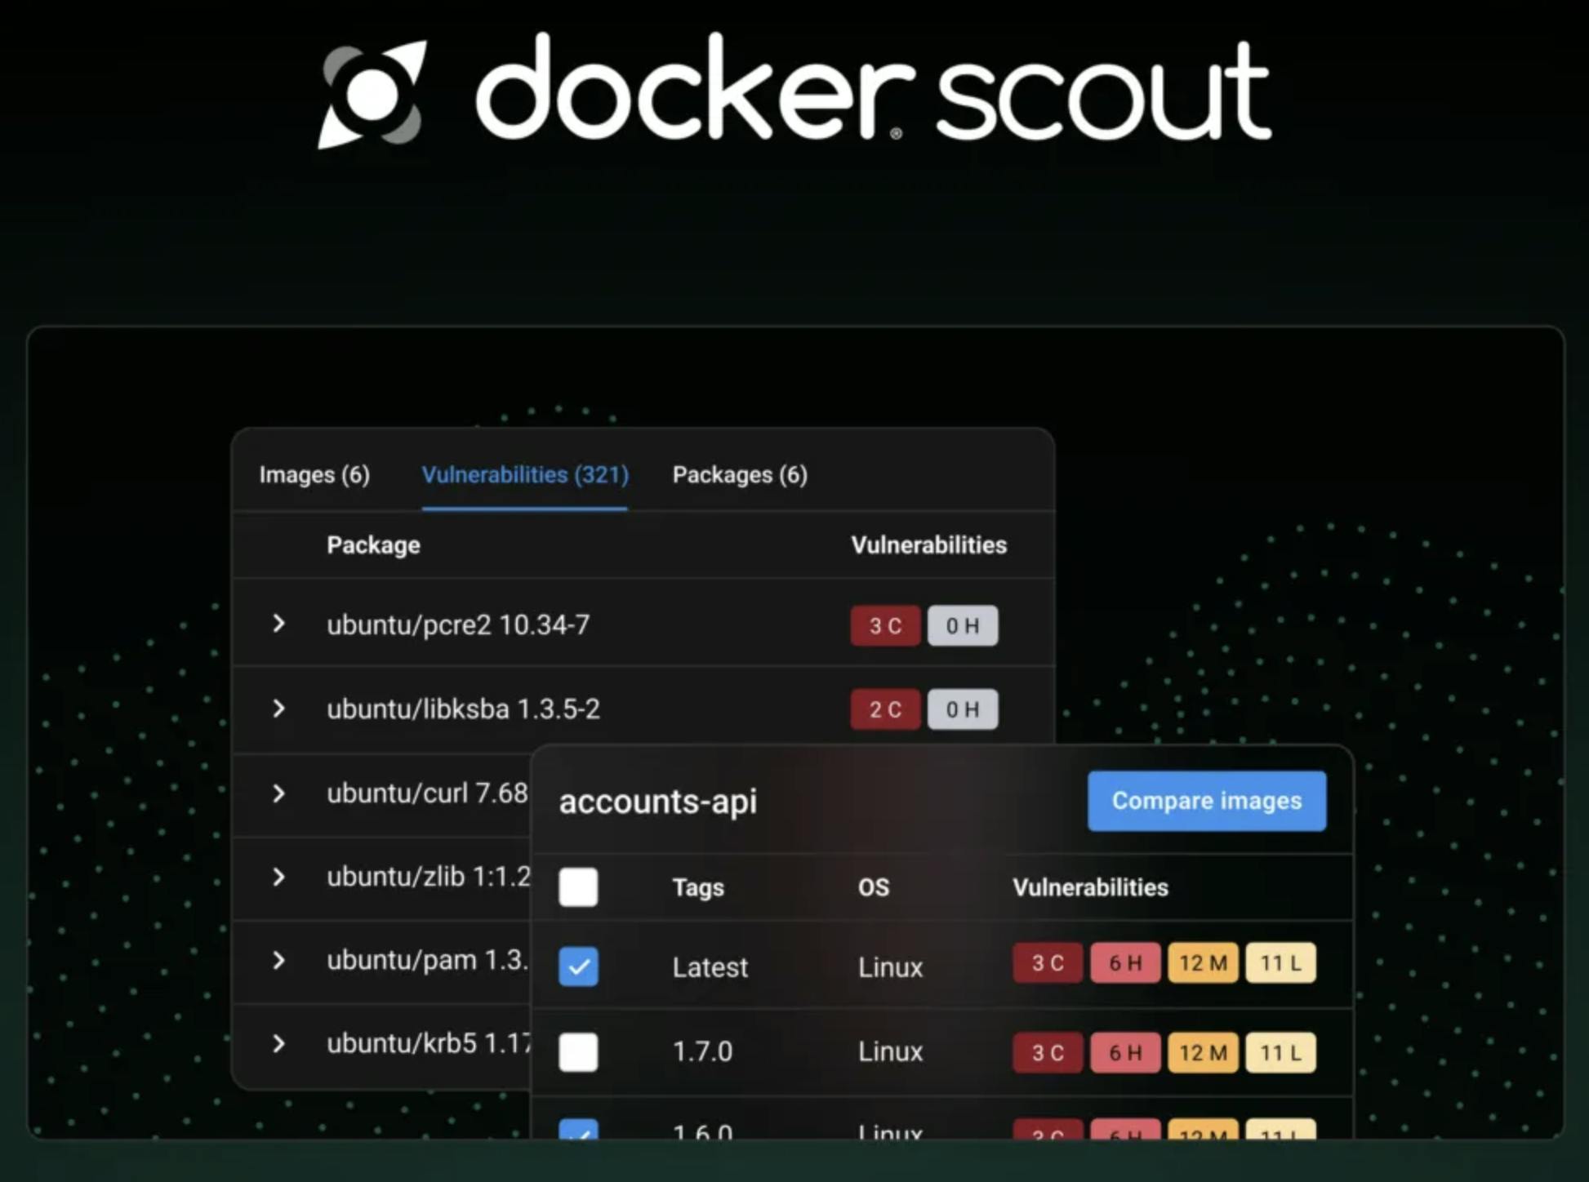
Task: Open the Packages (6) tab
Action: click(740, 475)
